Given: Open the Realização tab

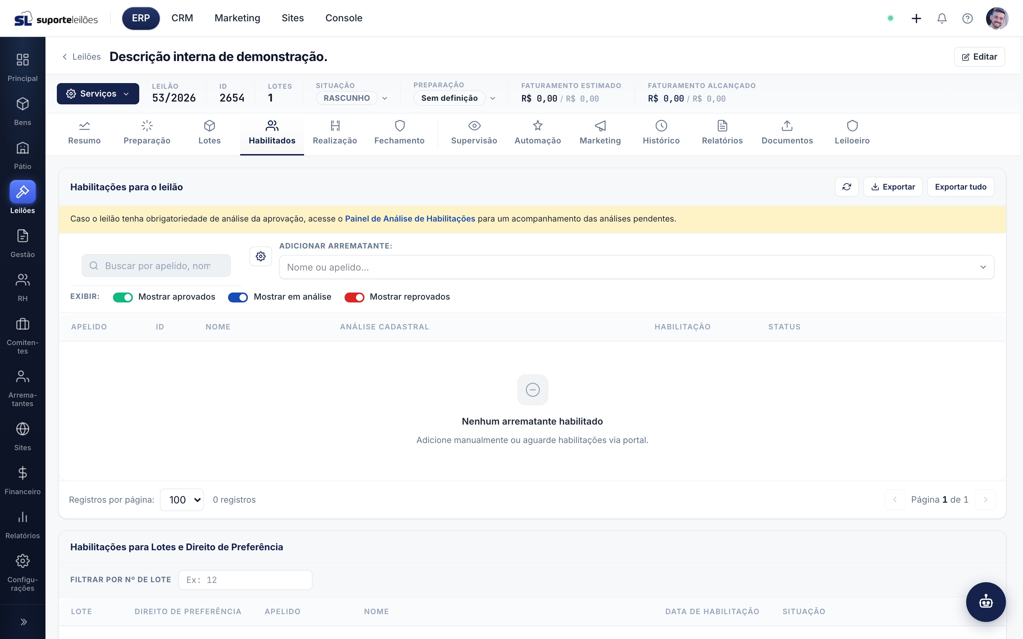Looking at the screenshot, I should pos(335,133).
